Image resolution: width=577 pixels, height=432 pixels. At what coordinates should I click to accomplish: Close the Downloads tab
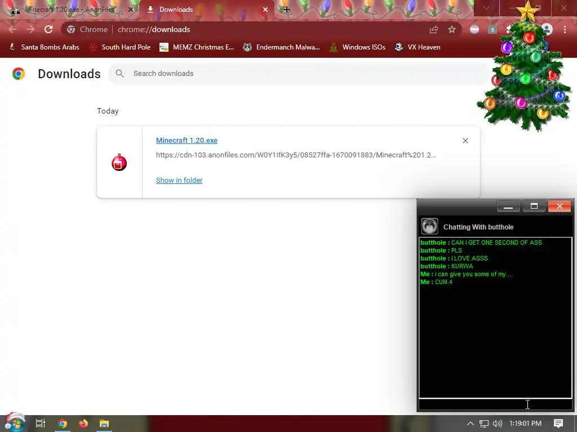coord(265,10)
